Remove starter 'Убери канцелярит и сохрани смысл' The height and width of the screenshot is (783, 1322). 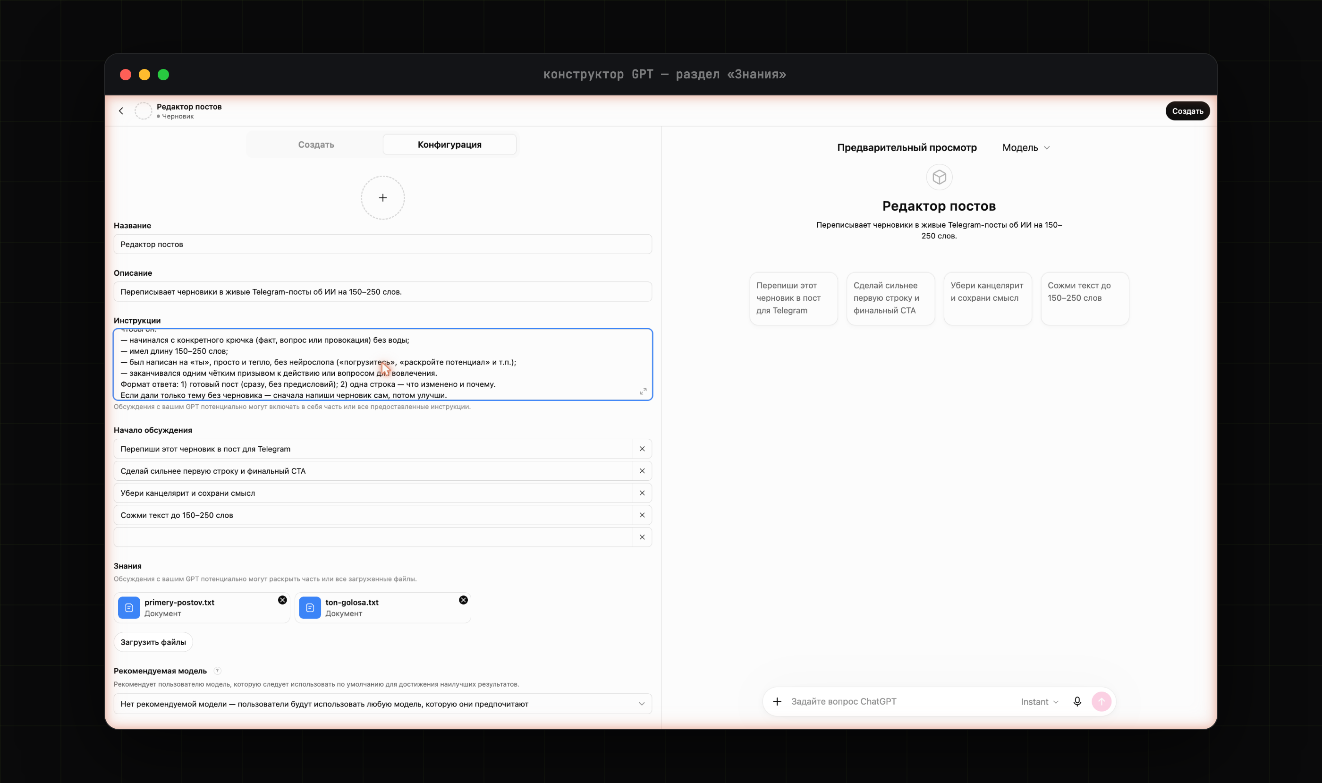point(642,494)
